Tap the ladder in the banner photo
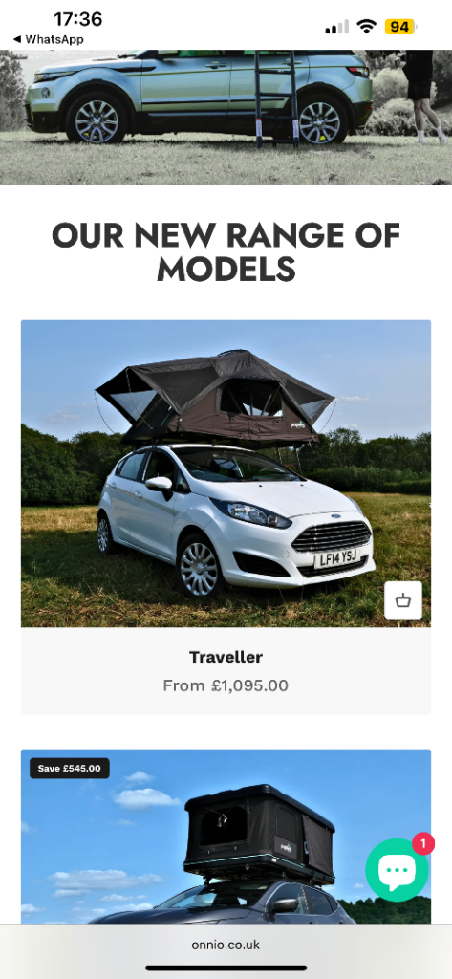Image resolution: width=452 pixels, height=979 pixels. click(x=275, y=98)
